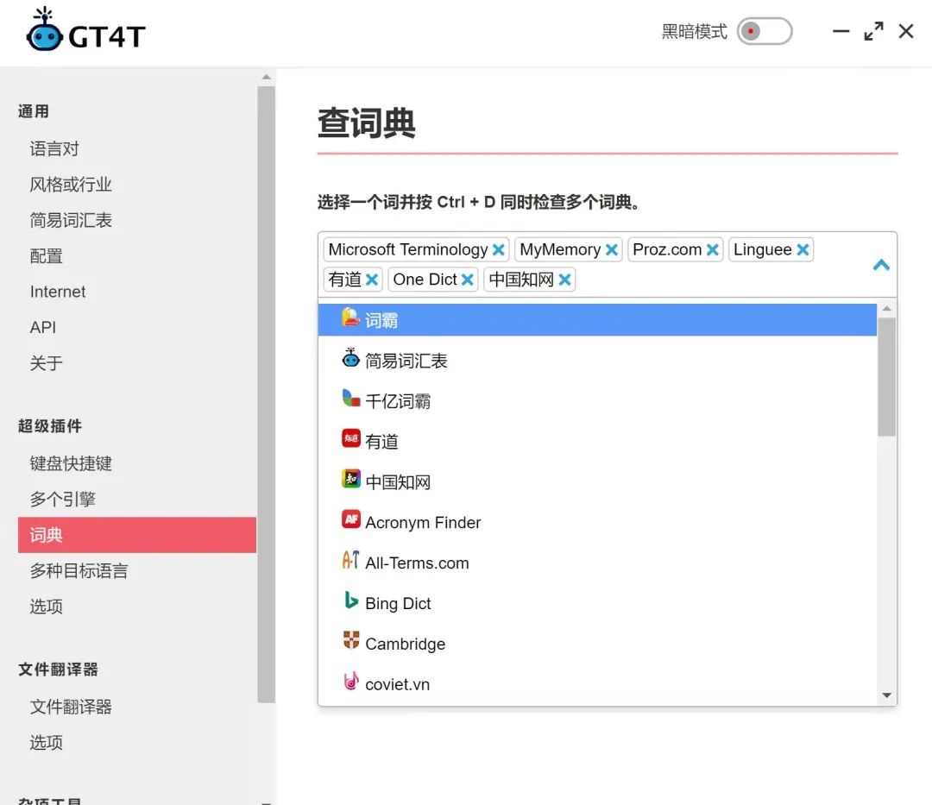Choose All-Terms.com option

(x=597, y=563)
